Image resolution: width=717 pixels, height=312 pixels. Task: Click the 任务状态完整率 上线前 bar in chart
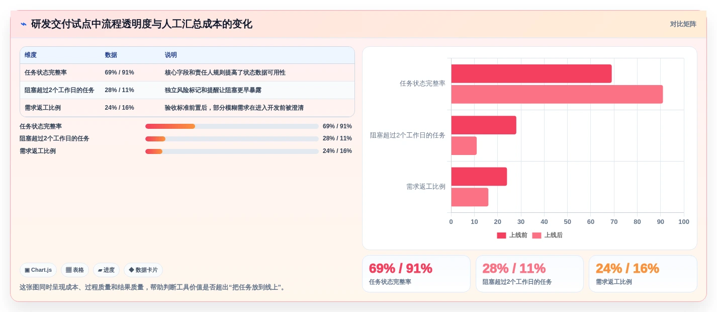click(531, 73)
